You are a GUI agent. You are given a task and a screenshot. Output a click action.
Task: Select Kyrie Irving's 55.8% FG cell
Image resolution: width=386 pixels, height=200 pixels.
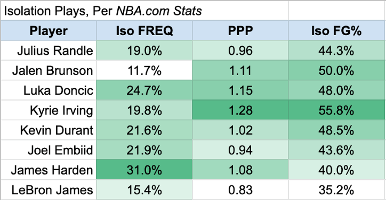336,110
